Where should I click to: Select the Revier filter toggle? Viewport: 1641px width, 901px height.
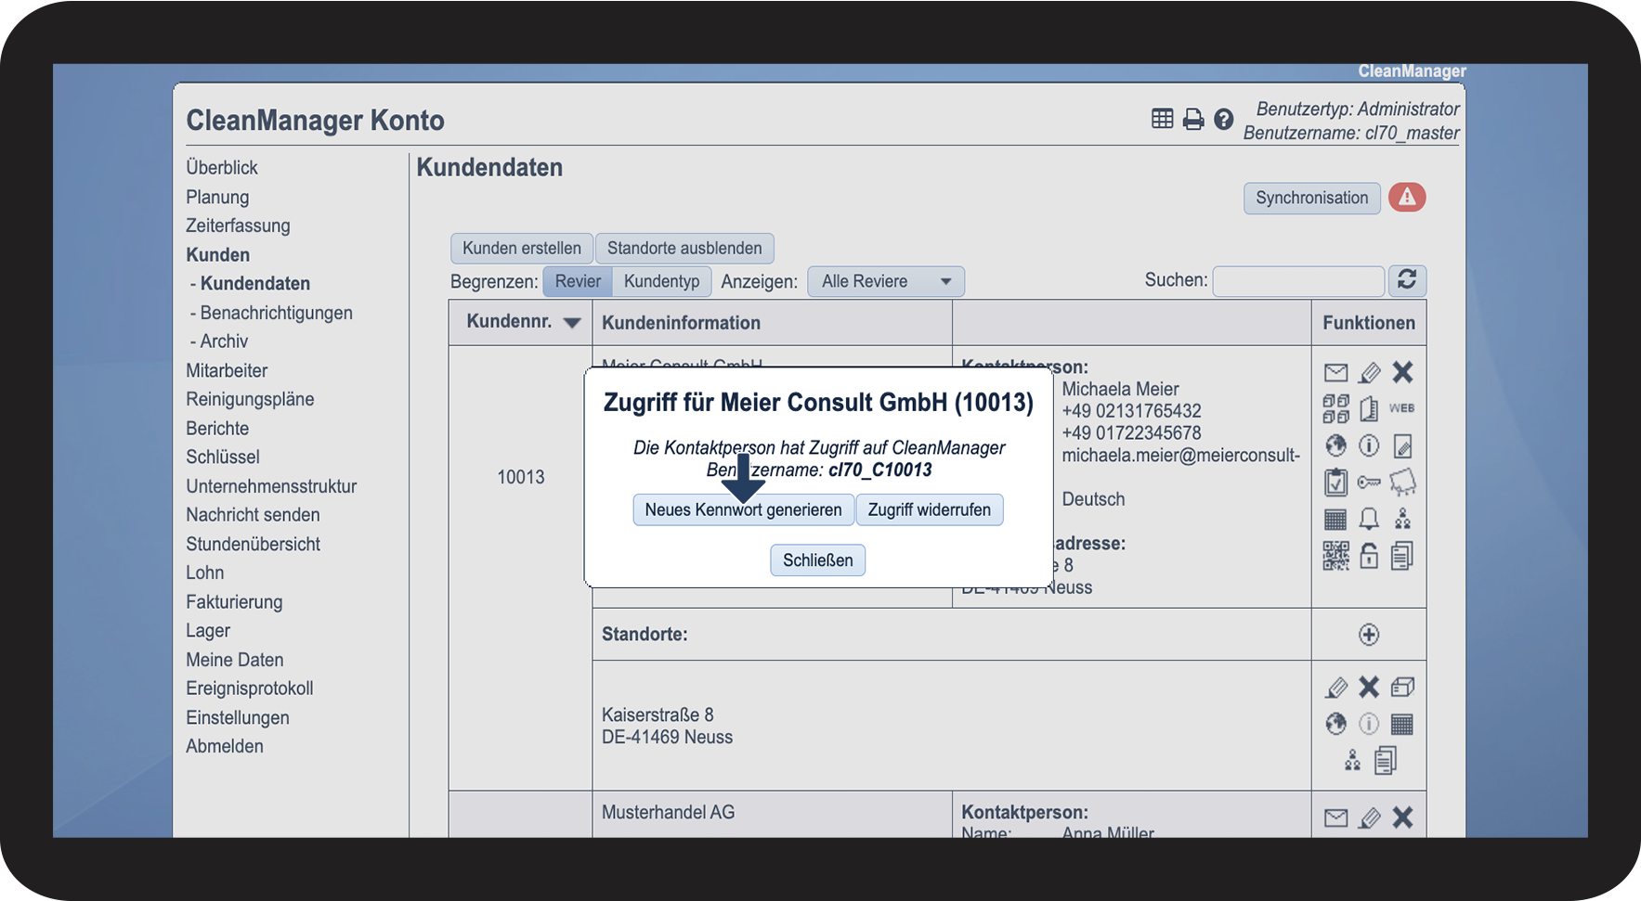point(578,281)
